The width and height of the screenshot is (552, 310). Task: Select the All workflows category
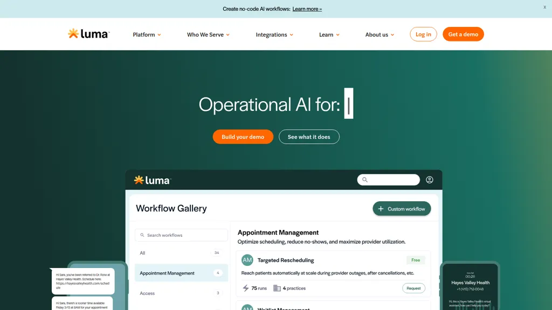coord(181,253)
